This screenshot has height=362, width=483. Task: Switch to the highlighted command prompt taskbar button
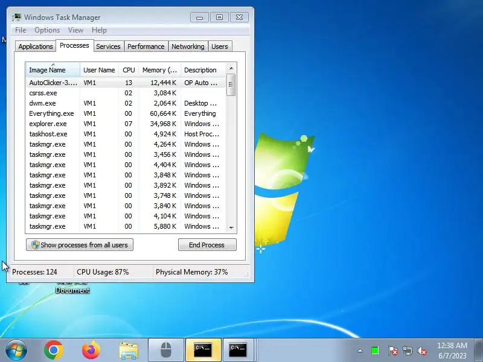203,350
